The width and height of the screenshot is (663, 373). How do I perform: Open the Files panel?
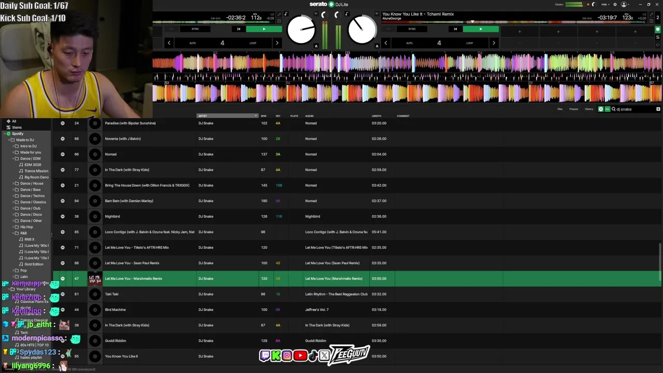click(560, 109)
